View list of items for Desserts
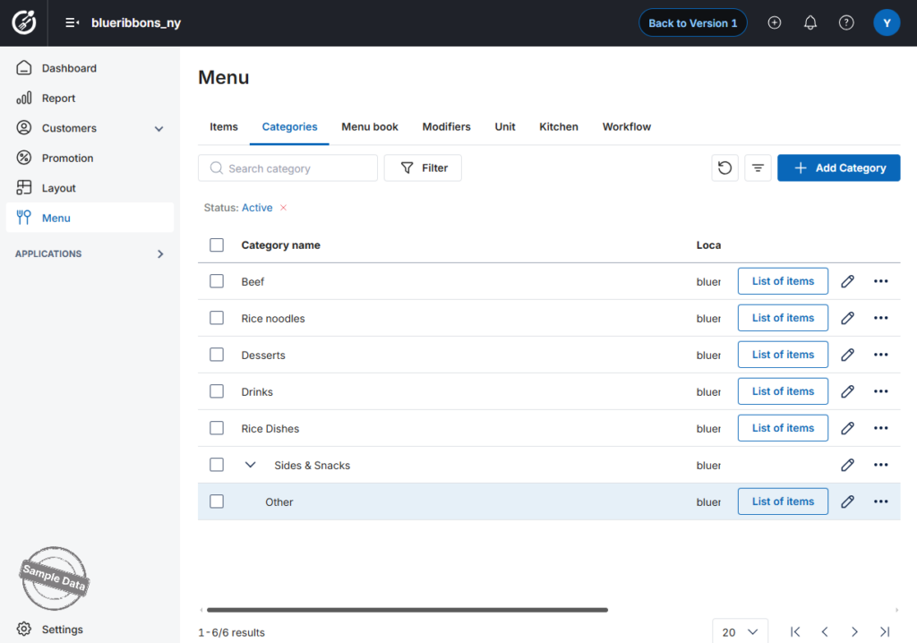Screen dimensions: 917x643 783,356
